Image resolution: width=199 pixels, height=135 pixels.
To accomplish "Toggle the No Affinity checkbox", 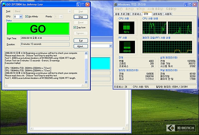I will [26, 17].
